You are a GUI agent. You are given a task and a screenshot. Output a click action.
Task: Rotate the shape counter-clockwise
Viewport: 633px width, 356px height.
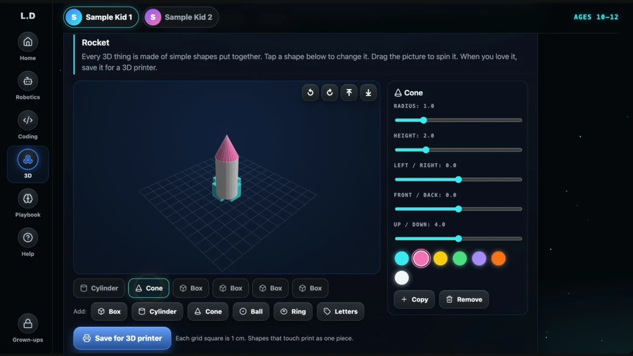coord(311,93)
